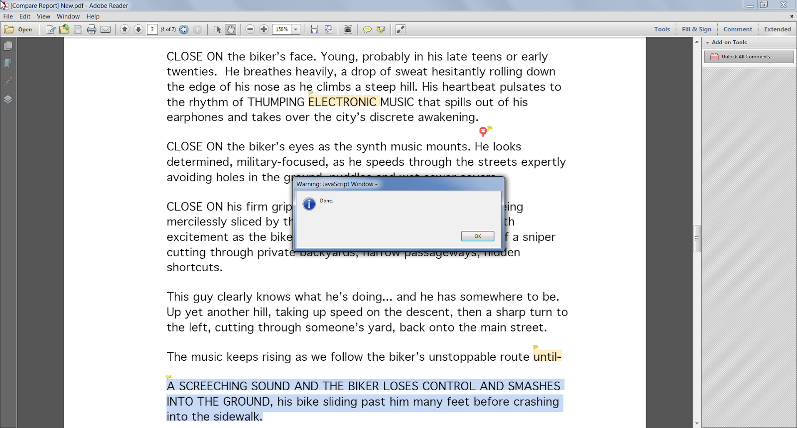This screenshot has width=797, height=428.
Task: Click the previous view blue arrow
Action: tap(184, 29)
